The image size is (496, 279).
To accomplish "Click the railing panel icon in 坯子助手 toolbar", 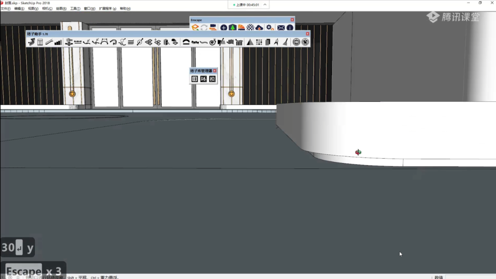I will pyautogui.click(x=40, y=42).
